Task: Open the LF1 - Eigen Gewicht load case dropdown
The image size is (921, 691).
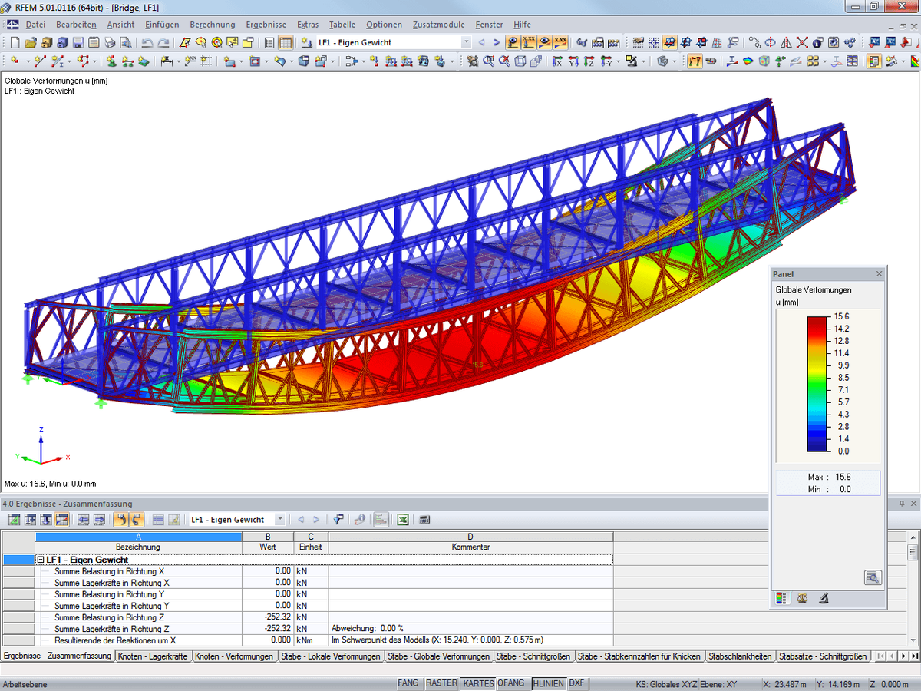Action: click(466, 44)
